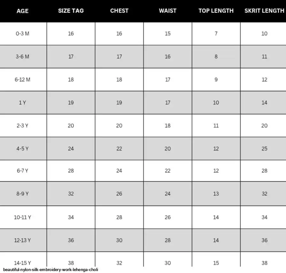This screenshot has width=286, height=273.
Task: Select the TOP LENGTH column header
Action: point(216,11)
